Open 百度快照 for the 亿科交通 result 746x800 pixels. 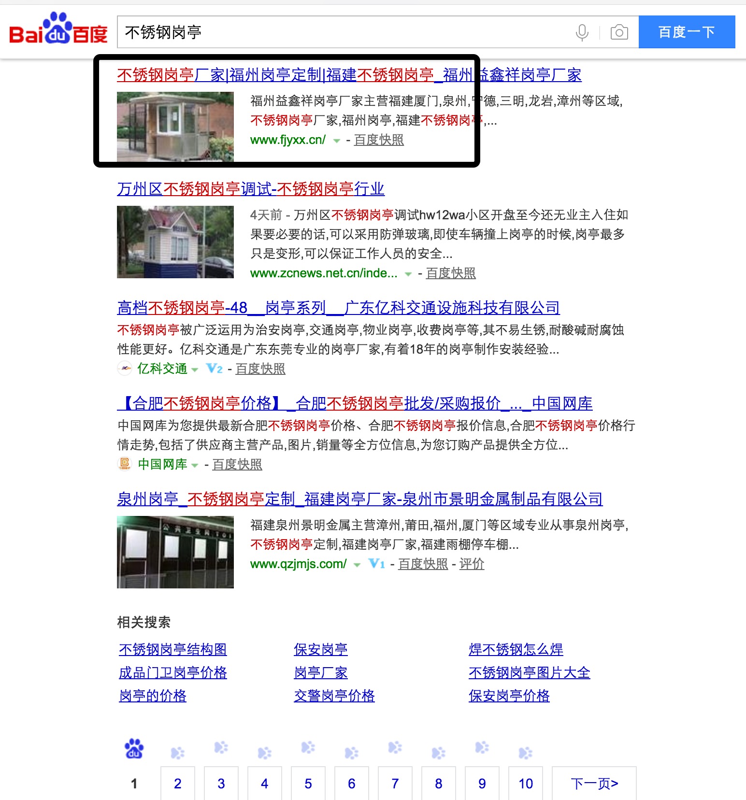coord(260,369)
